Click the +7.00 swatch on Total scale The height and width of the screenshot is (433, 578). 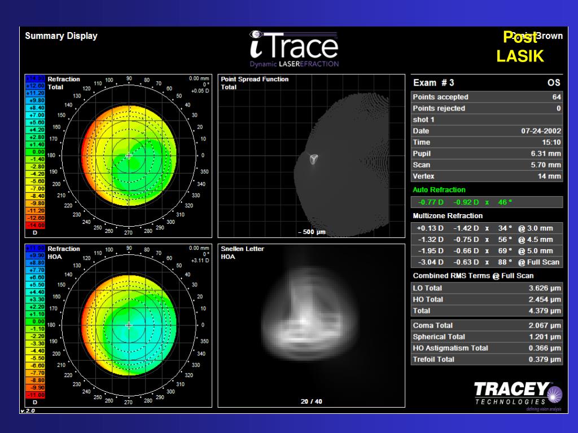click(x=35, y=115)
